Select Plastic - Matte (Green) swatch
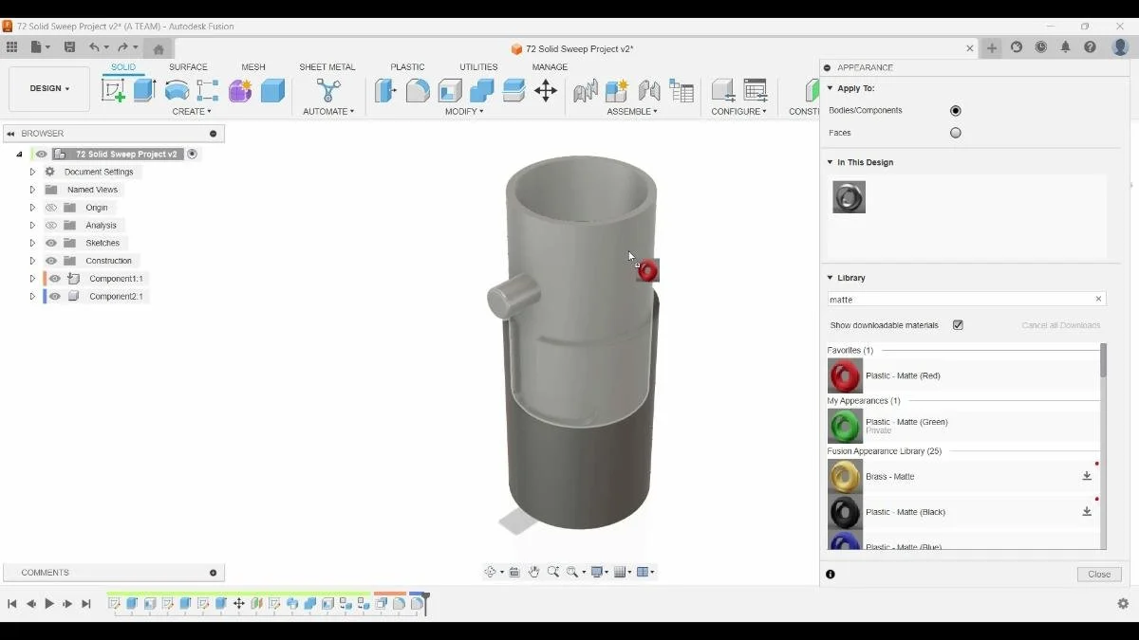 coord(845,427)
